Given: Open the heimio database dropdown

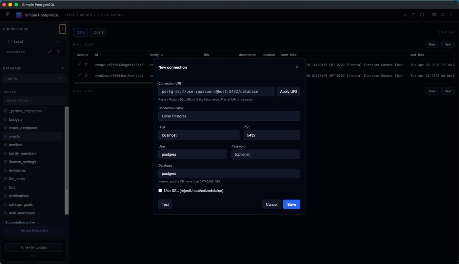Looking at the screenshot, I should coord(34,78).
